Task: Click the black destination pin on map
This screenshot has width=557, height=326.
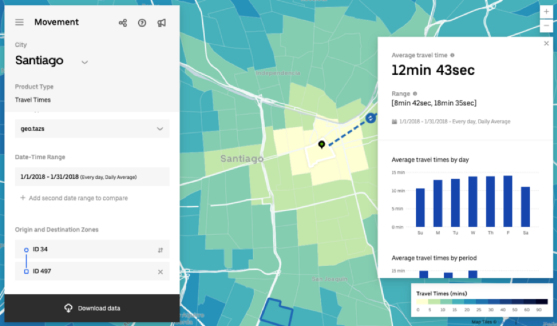Action: click(322, 144)
